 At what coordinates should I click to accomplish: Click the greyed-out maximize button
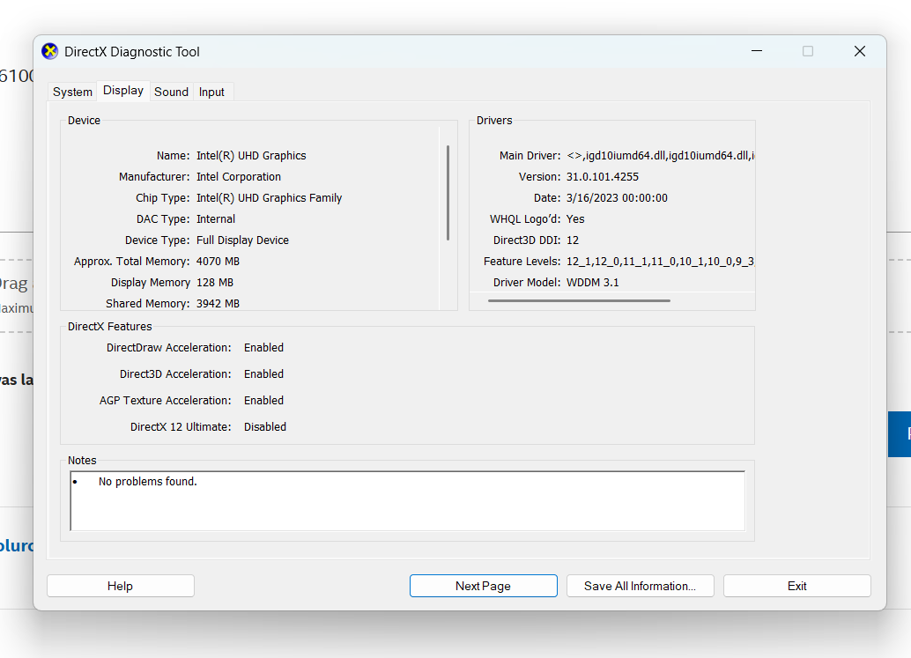tap(808, 52)
